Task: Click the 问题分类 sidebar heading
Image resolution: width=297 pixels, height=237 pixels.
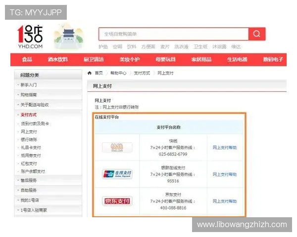Action: pos(30,75)
